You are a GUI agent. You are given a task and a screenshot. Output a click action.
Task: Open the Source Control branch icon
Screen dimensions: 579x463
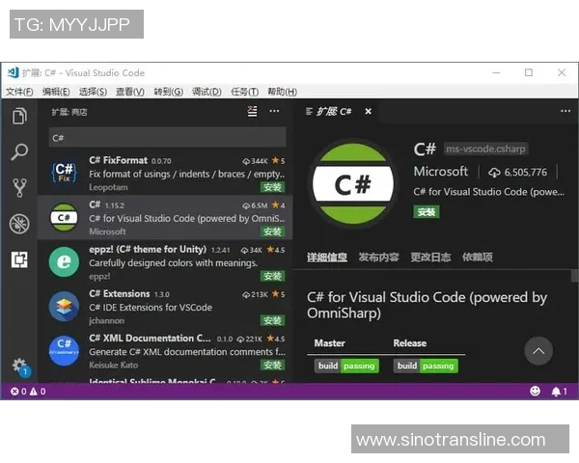click(19, 187)
